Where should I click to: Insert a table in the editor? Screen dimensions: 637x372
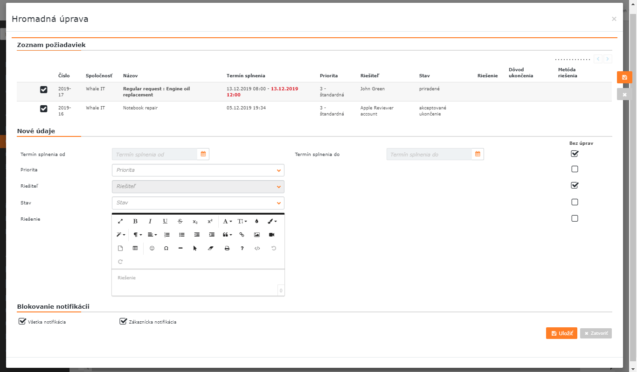(x=135, y=249)
